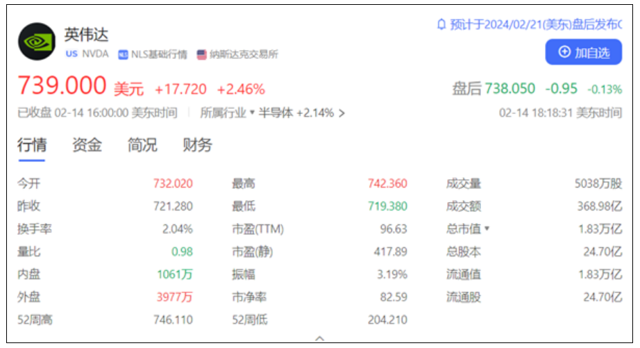Switch to the 资金 tab
The height and width of the screenshot is (348, 640).
click(87, 145)
